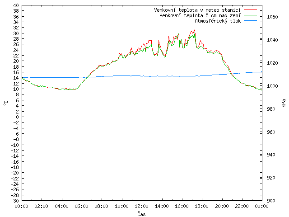Click the '940' pressure axis label
This screenshot has height=217, width=289.
click(271, 155)
